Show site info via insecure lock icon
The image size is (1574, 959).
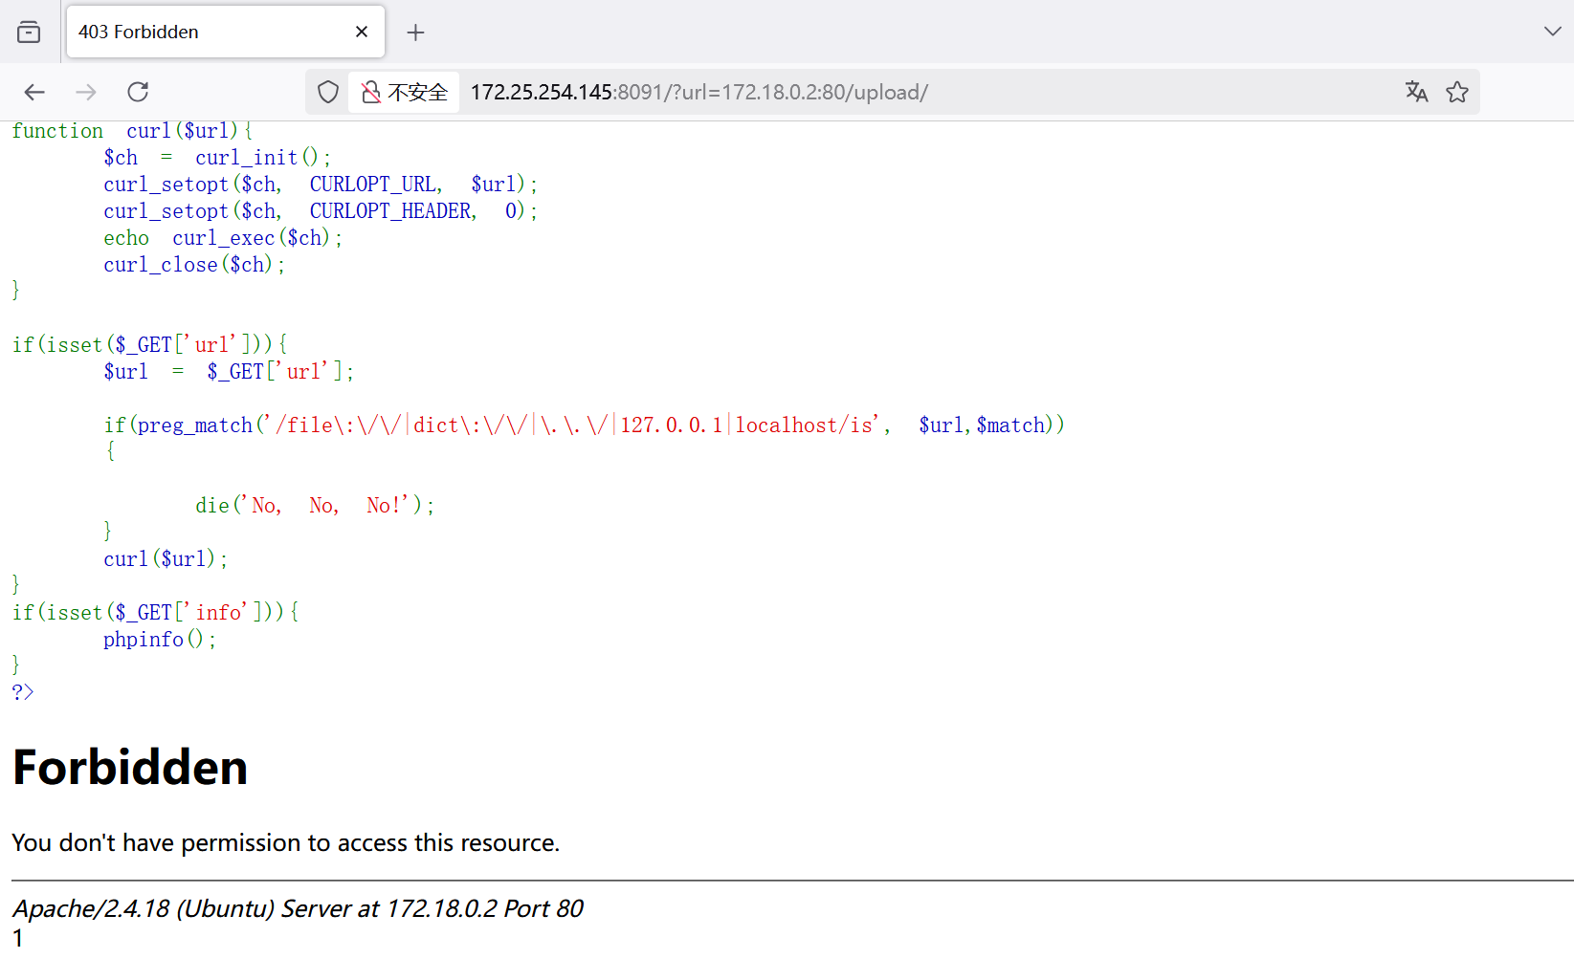tap(371, 92)
